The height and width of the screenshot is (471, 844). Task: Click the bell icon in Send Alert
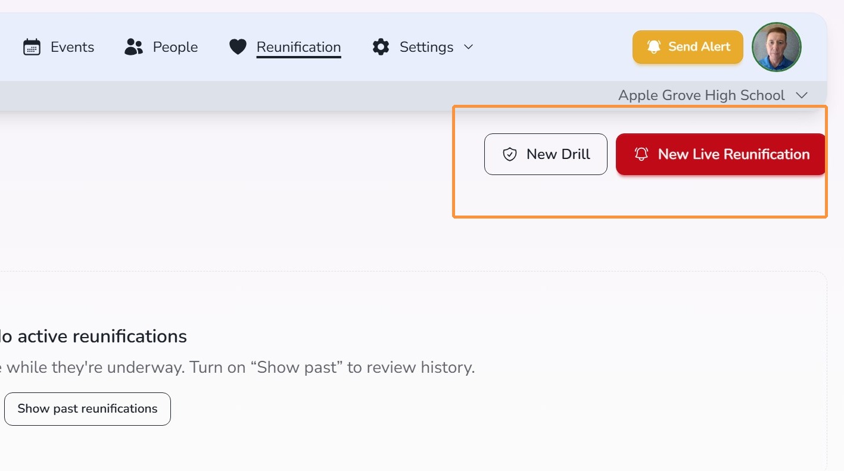tap(653, 46)
